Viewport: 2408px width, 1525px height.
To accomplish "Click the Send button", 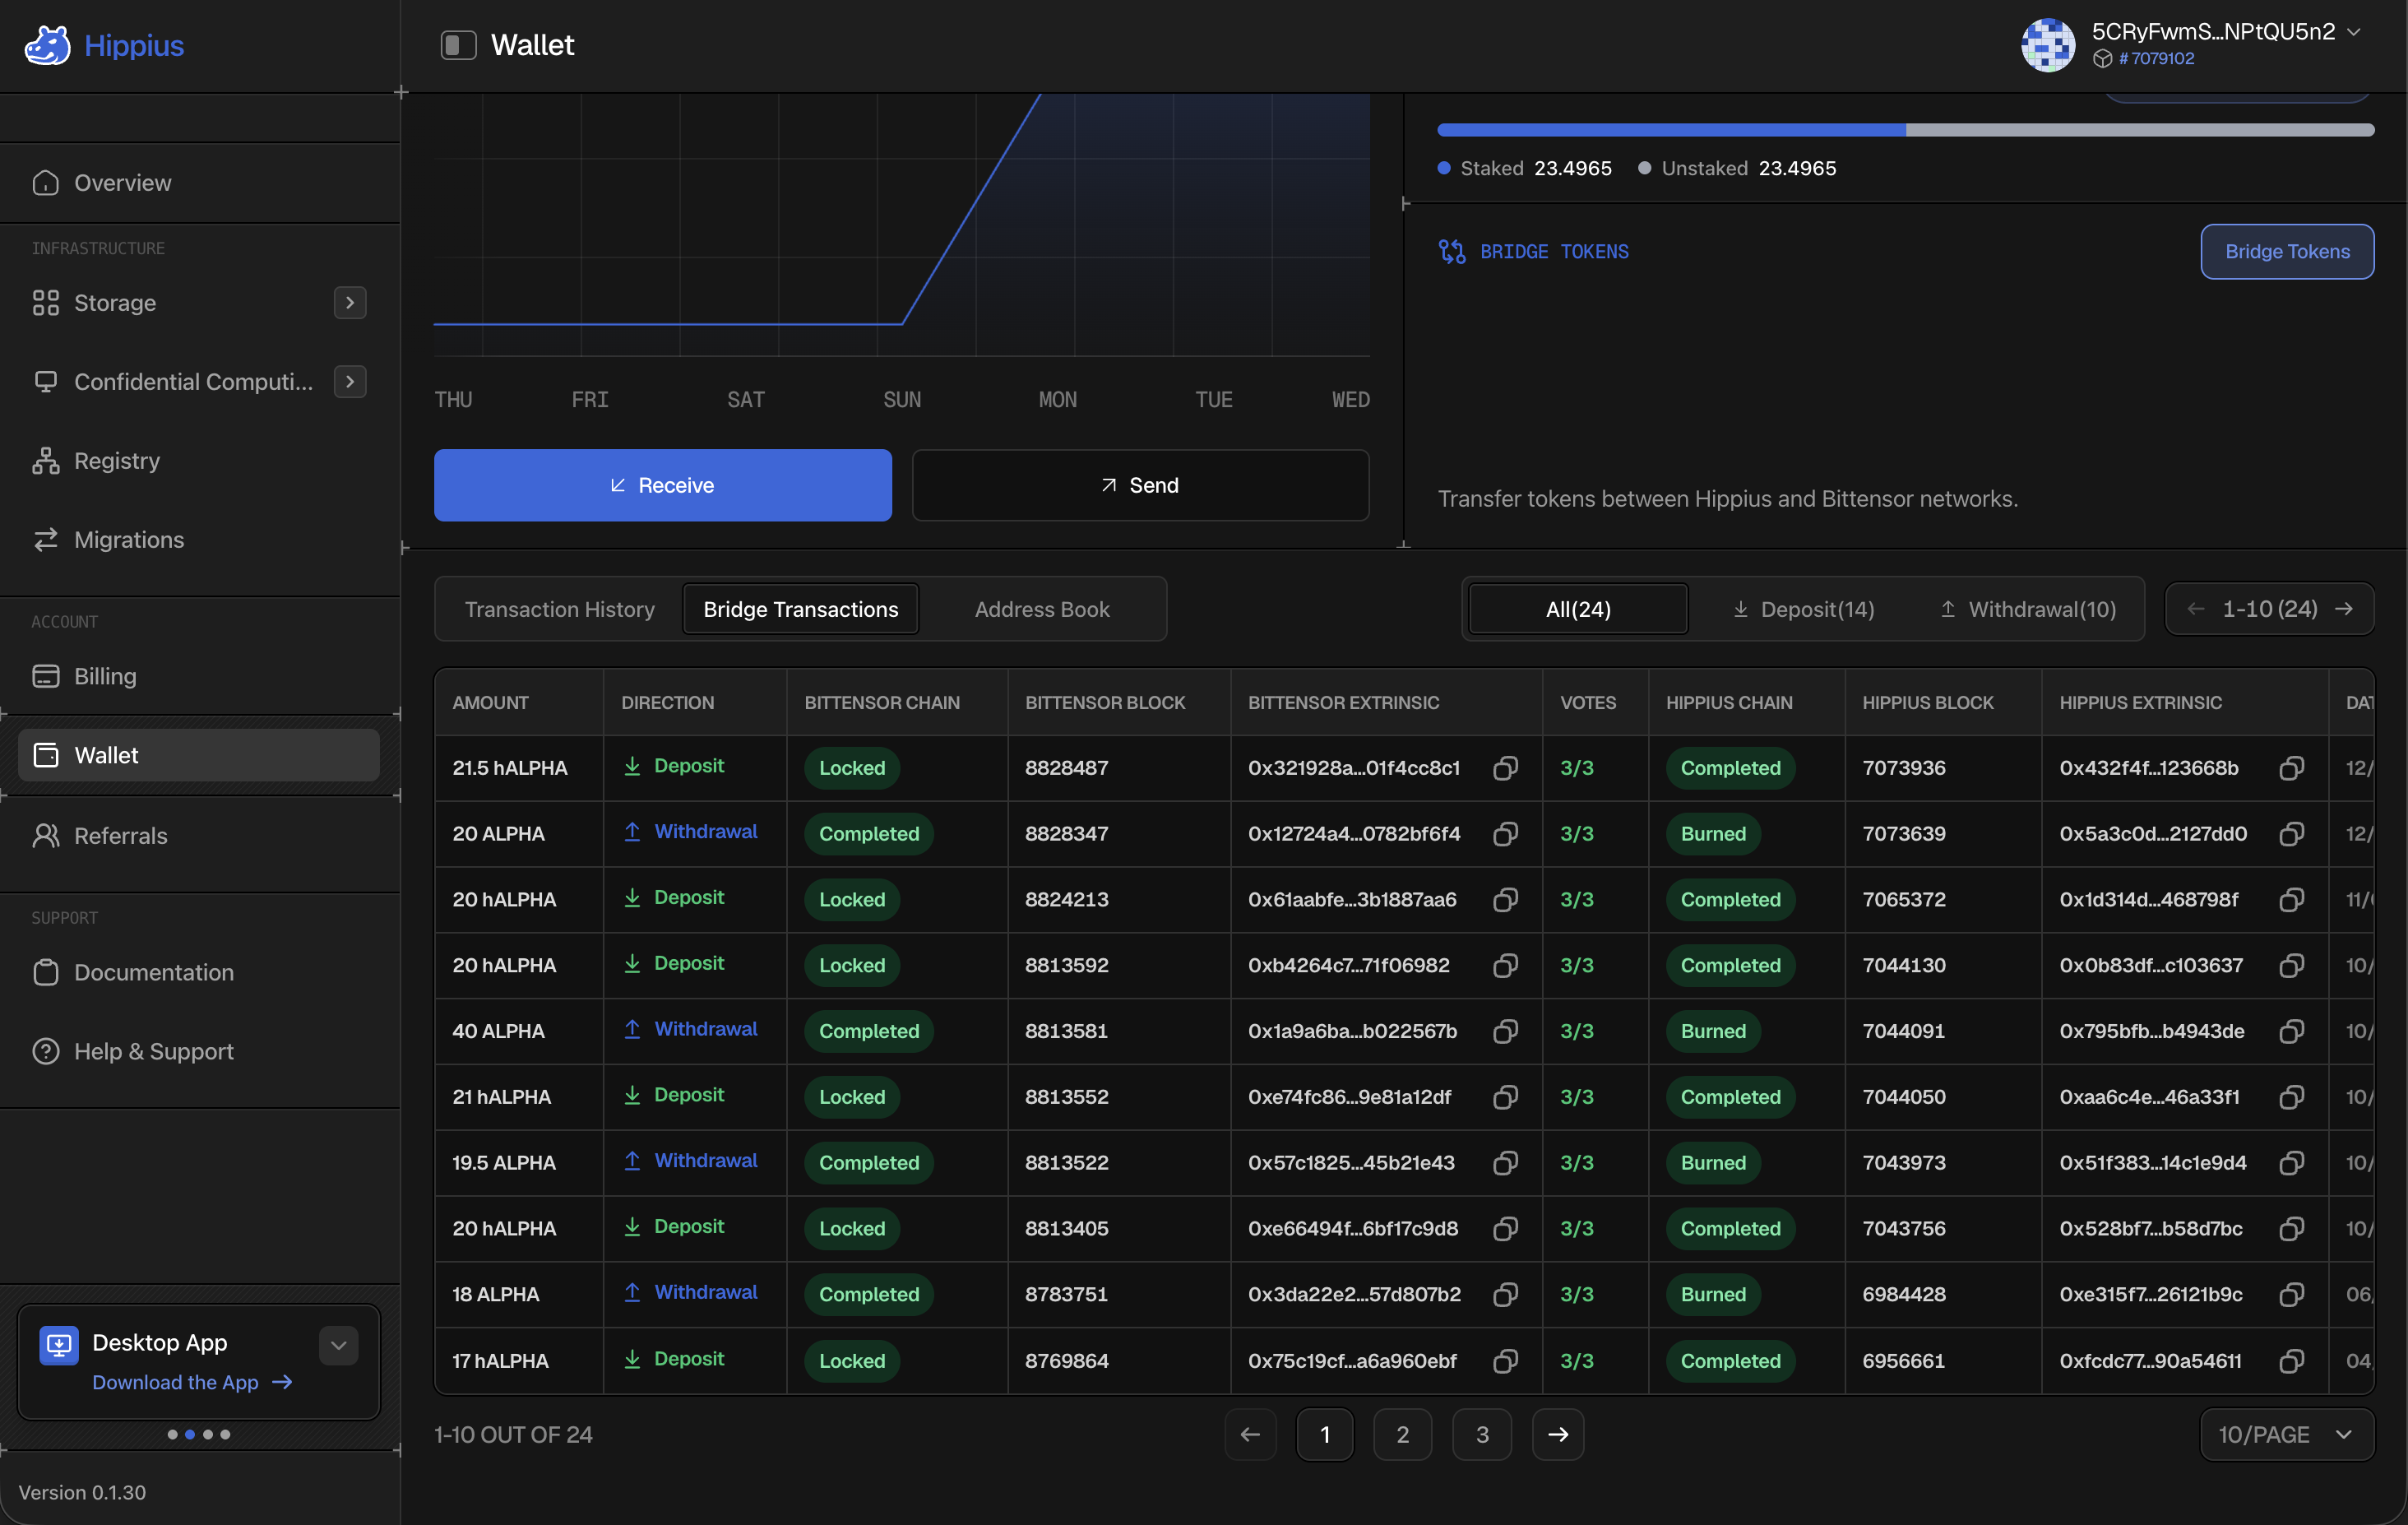I will [x=1140, y=485].
